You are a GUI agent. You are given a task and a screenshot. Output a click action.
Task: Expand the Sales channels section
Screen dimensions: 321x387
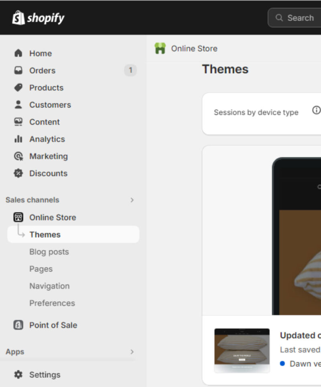132,200
